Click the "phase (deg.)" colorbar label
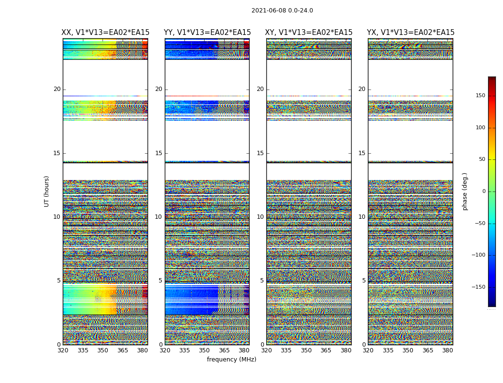 click(465, 191)
